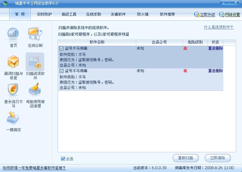This screenshot has height=172, width=242.
Task: Click the 重新扫描 rescan button
Action: [186, 158]
